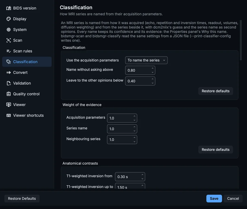Switch to the Display settings page

[27, 19]
